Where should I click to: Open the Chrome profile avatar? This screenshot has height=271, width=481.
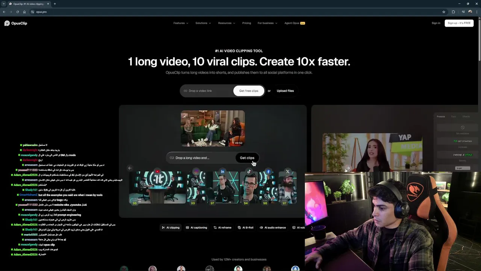pos(470,12)
